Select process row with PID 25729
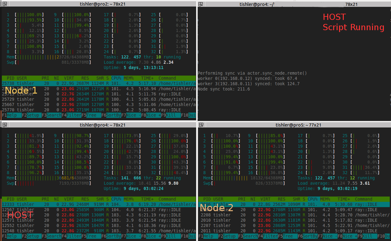Viewport: 391px width, 241px height. tap(99, 99)
